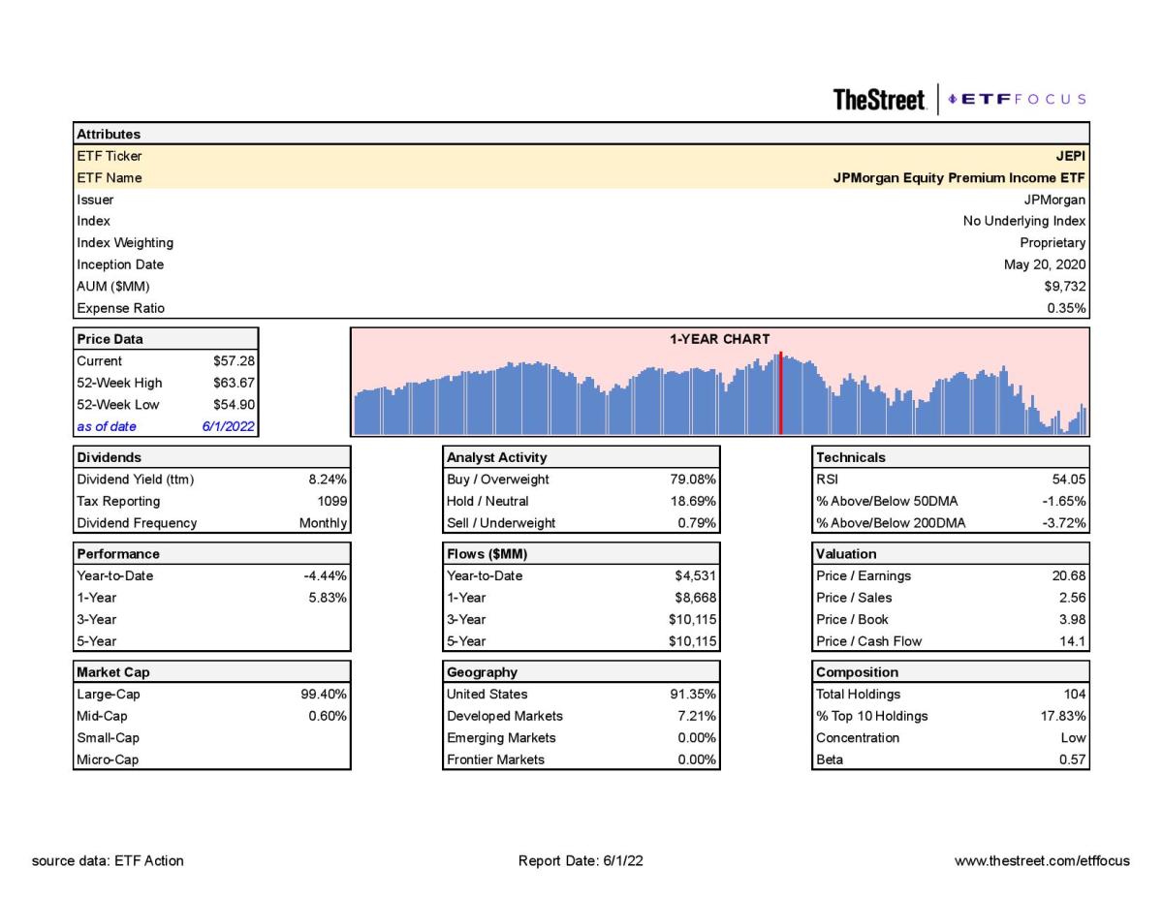Select the Mid-Cap value 0.60%
Screen dimensions: 1163x898
point(328,716)
